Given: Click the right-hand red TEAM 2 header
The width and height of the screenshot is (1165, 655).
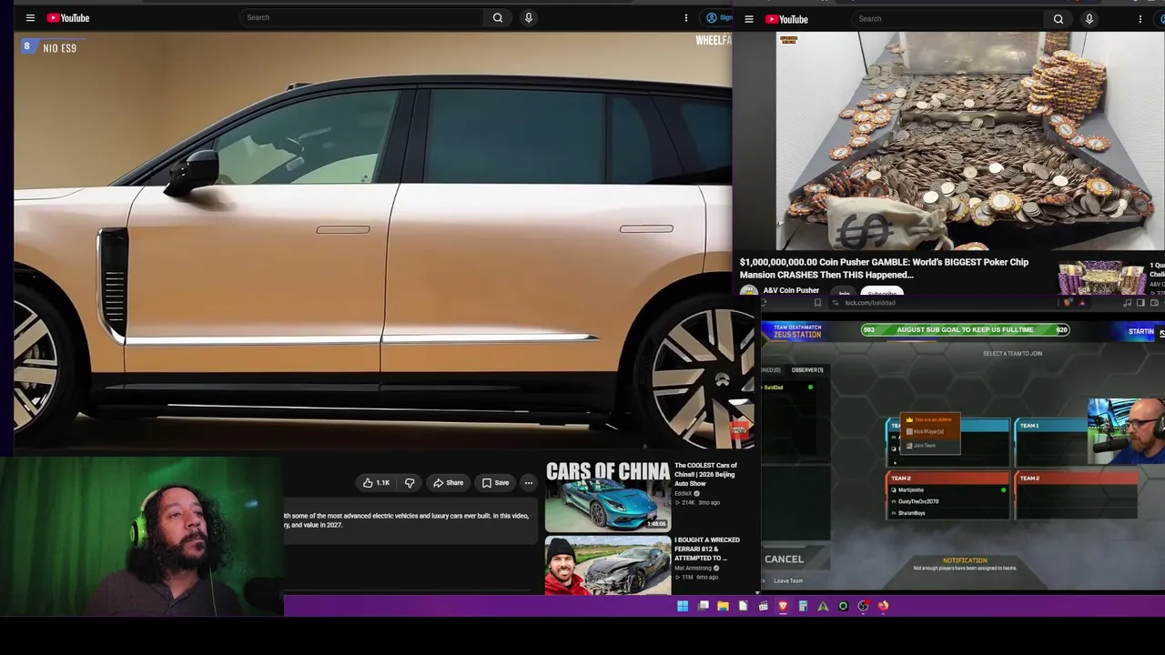Looking at the screenshot, I should pos(1077,478).
